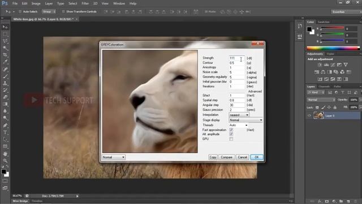This screenshot has height=204, width=362.
Task: Open the Essentials workspace dropdown
Action: [346, 12]
